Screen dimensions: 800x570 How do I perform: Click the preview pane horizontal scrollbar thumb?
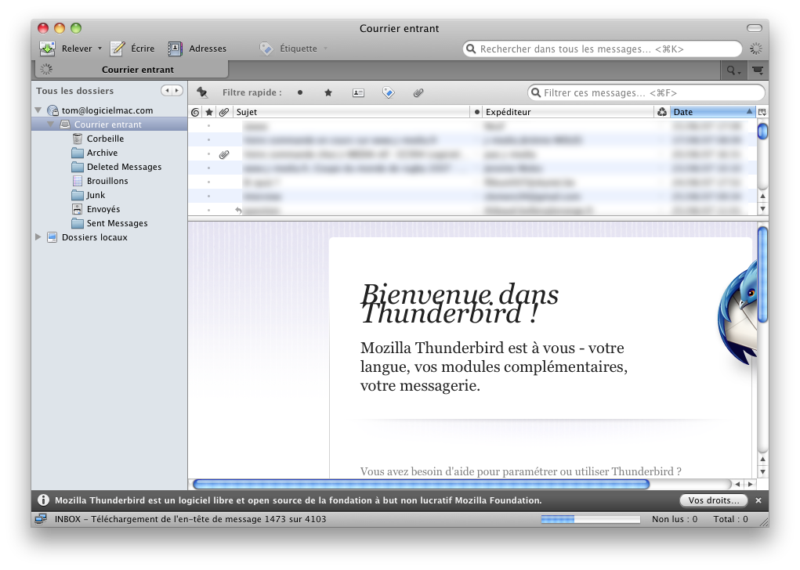[x=422, y=484]
